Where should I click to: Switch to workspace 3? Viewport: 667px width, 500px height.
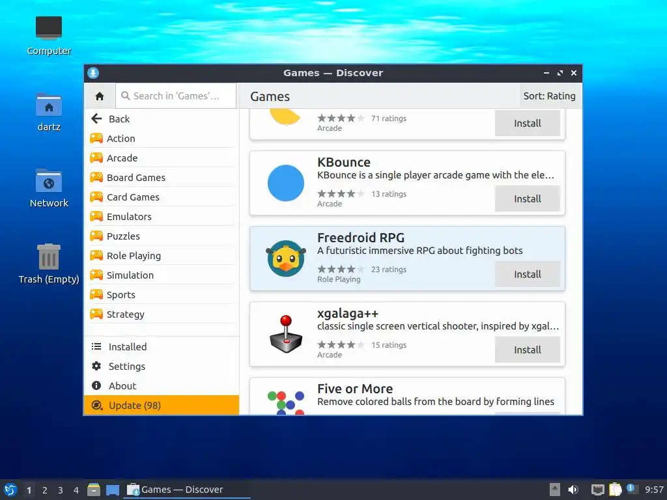[61, 490]
